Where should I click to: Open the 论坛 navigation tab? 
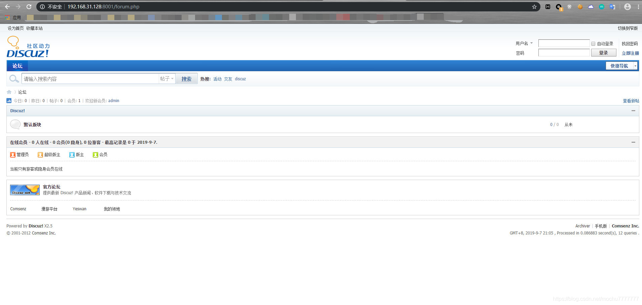(x=17, y=66)
